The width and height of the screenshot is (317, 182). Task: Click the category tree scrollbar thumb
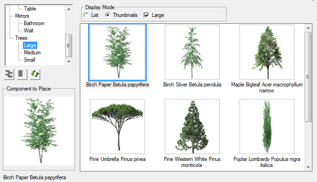click(x=69, y=46)
